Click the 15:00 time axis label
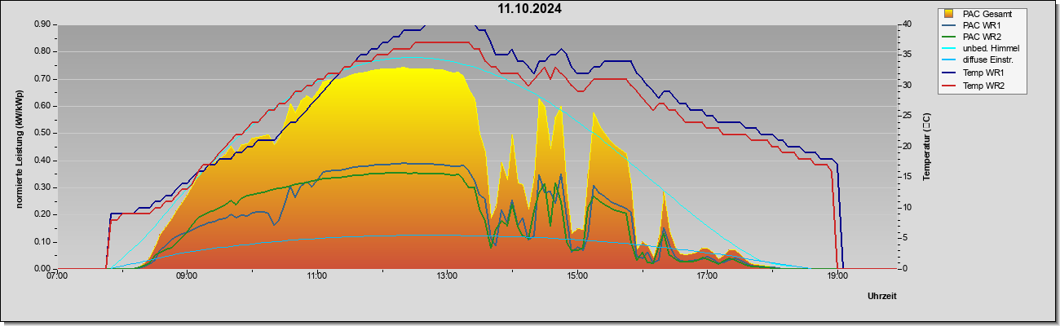 [576, 276]
